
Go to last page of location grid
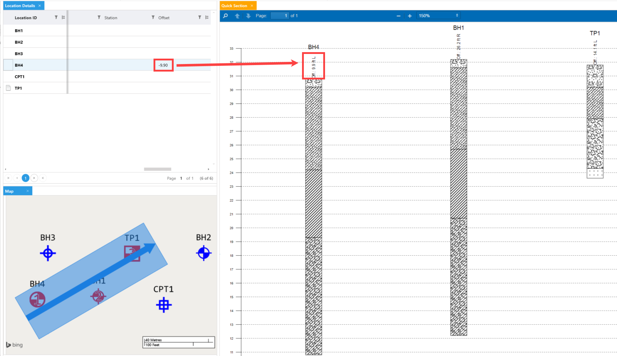point(43,178)
